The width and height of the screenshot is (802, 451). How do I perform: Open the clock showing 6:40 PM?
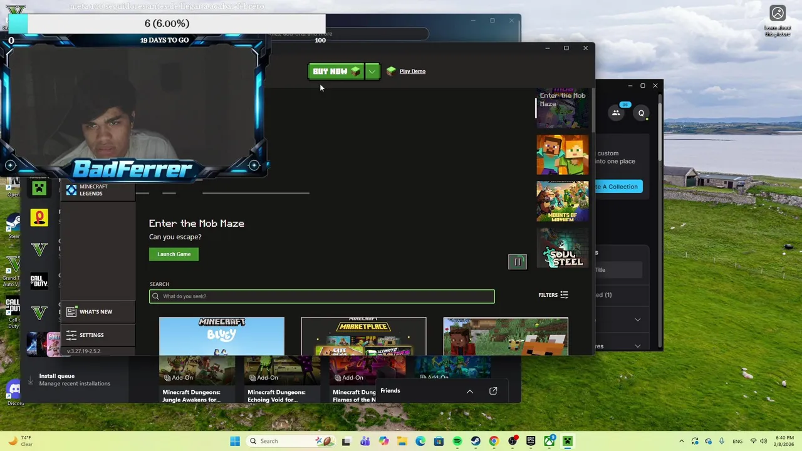pyautogui.click(x=784, y=441)
